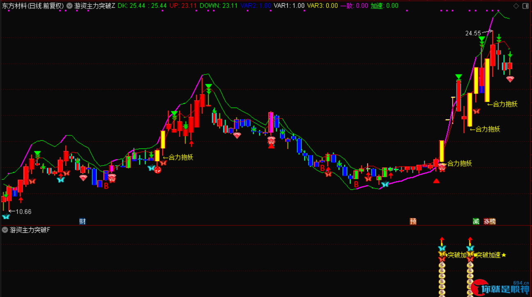This screenshot has height=297, width=532.
Task: Open the 预 forecast info marker
Action: (413, 221)
